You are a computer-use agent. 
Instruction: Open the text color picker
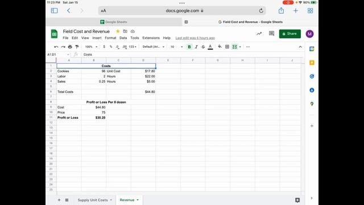(x=210, y=47)
